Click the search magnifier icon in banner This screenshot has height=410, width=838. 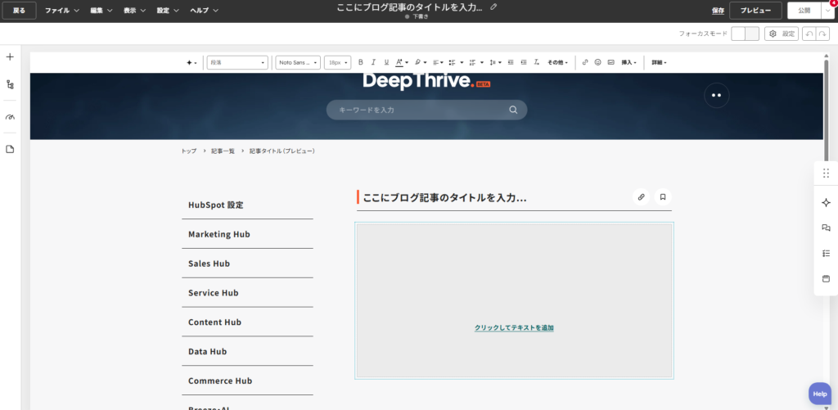(513, 110)
